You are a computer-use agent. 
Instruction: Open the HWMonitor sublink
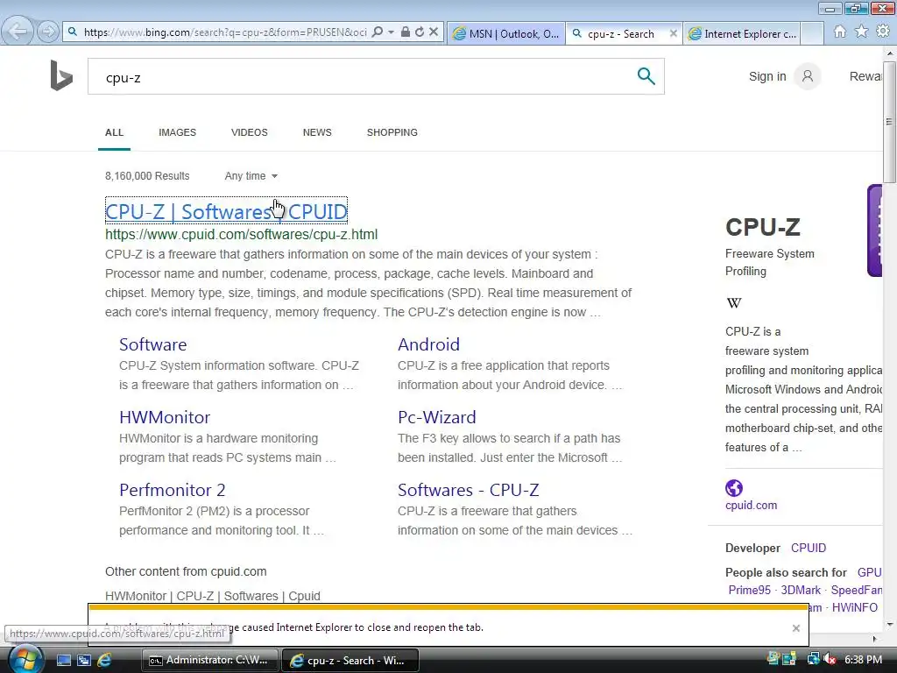pyautogui.click(x=165, y=417)
